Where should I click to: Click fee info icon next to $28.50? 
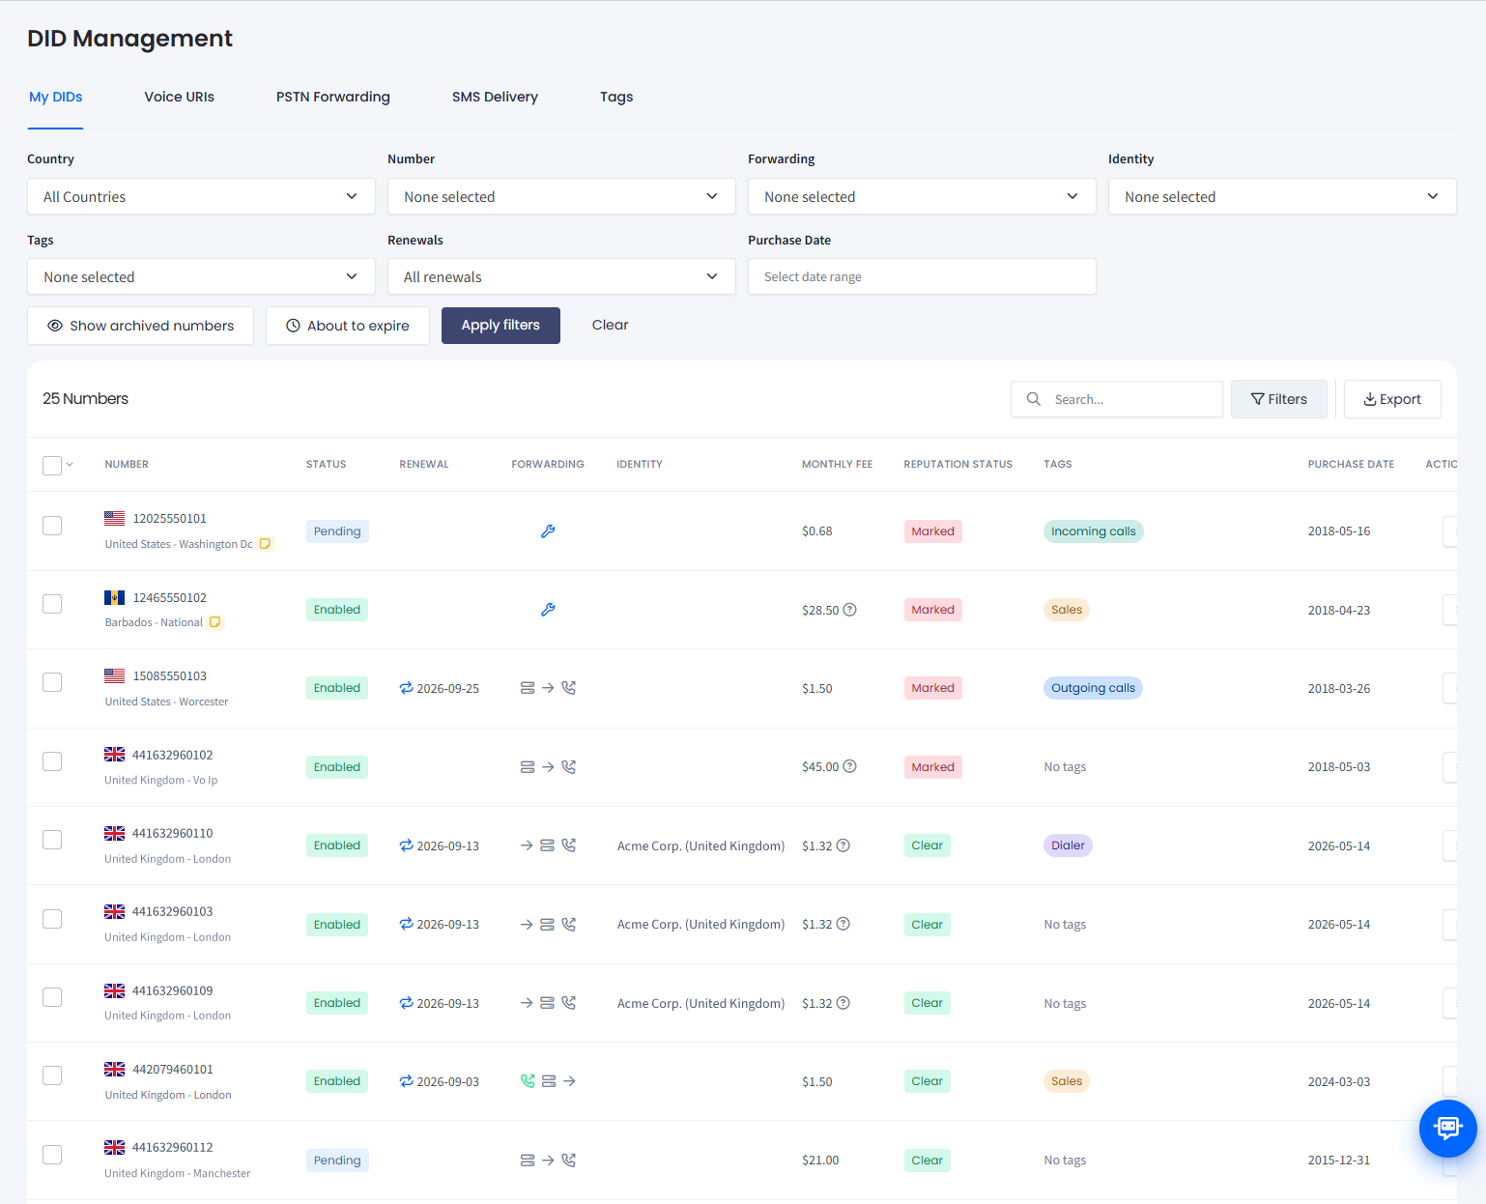pos(850,610)
